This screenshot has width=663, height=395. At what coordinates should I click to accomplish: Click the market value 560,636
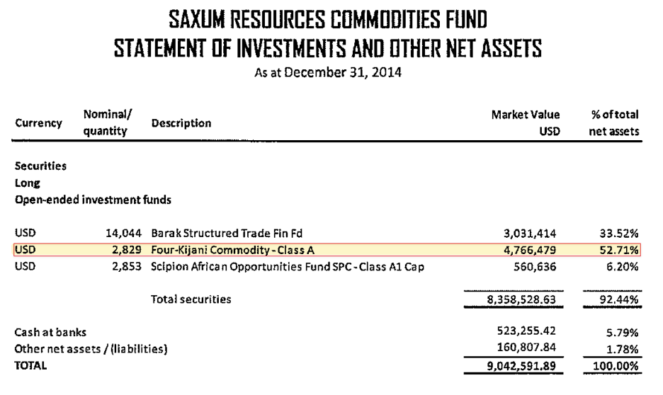535,267
